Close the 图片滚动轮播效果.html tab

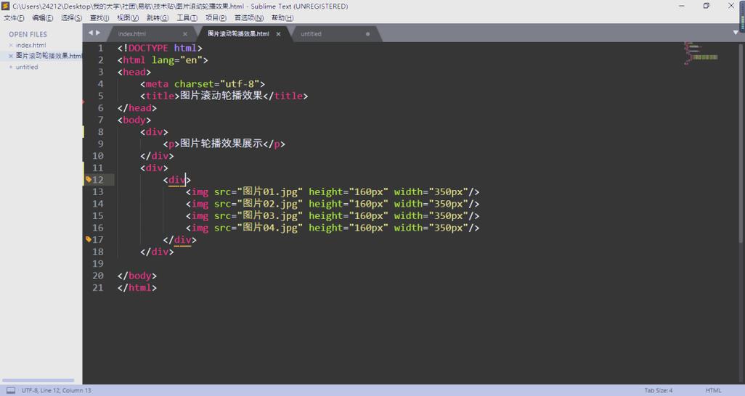pyautogui.click(x=278, y=34)
